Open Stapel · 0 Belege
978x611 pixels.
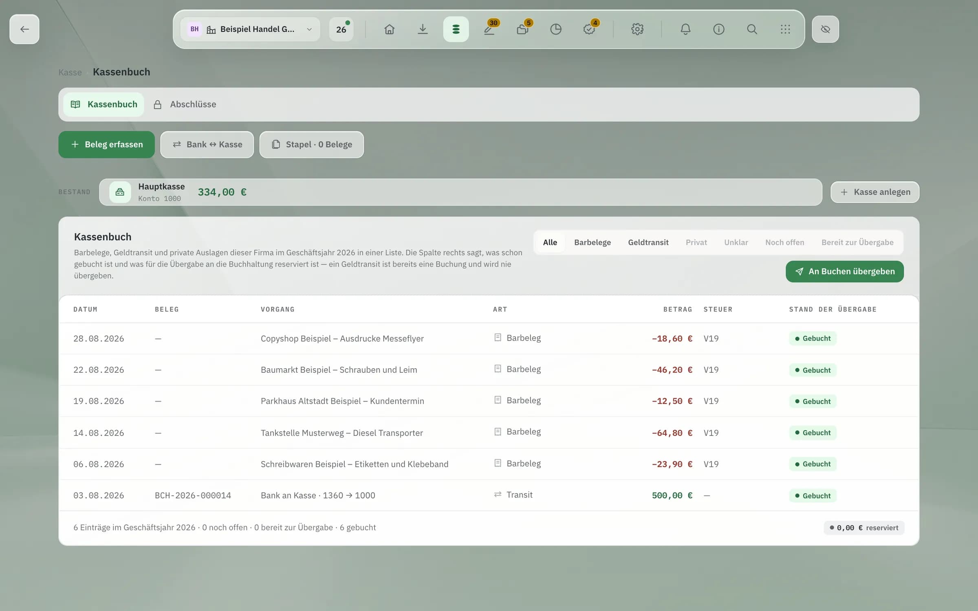(x=312, y=145)
